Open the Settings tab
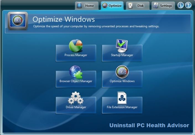Screen dimensions: 195x135 (x=163, y=6)
